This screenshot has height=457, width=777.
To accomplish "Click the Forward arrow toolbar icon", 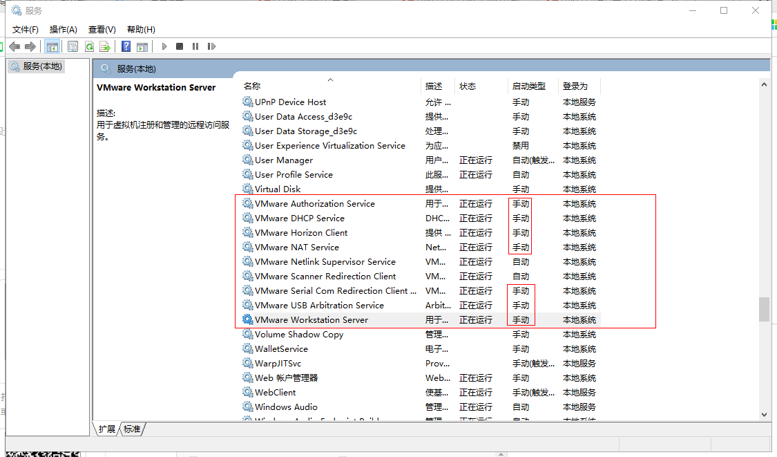I will pos(30,46).
